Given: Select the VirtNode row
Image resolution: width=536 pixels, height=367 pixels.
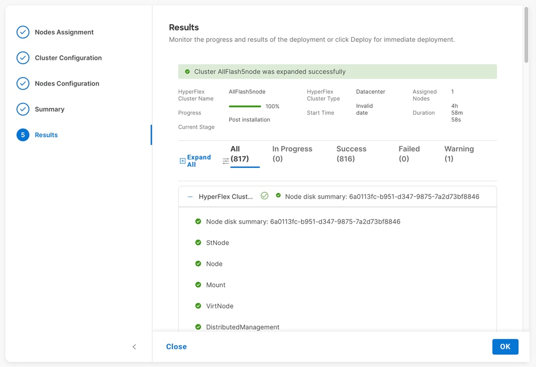Looking at the screenshot, I should 220,306.
